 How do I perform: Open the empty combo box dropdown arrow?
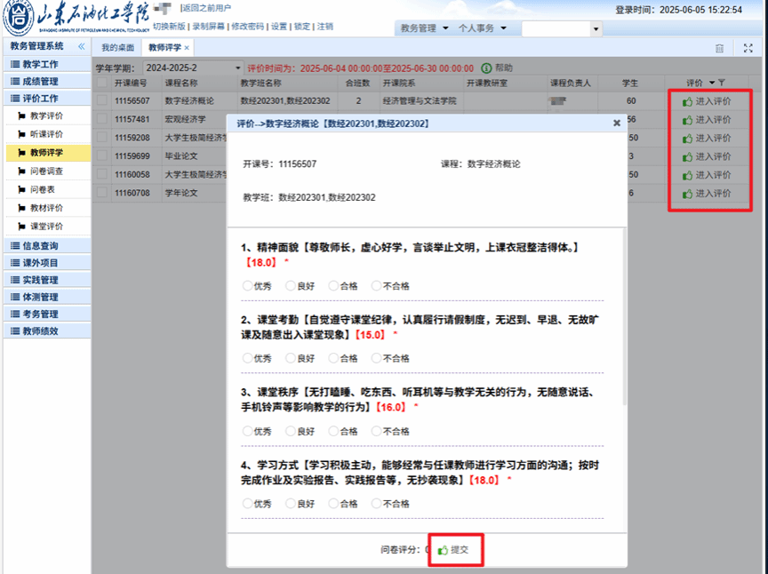596,29
